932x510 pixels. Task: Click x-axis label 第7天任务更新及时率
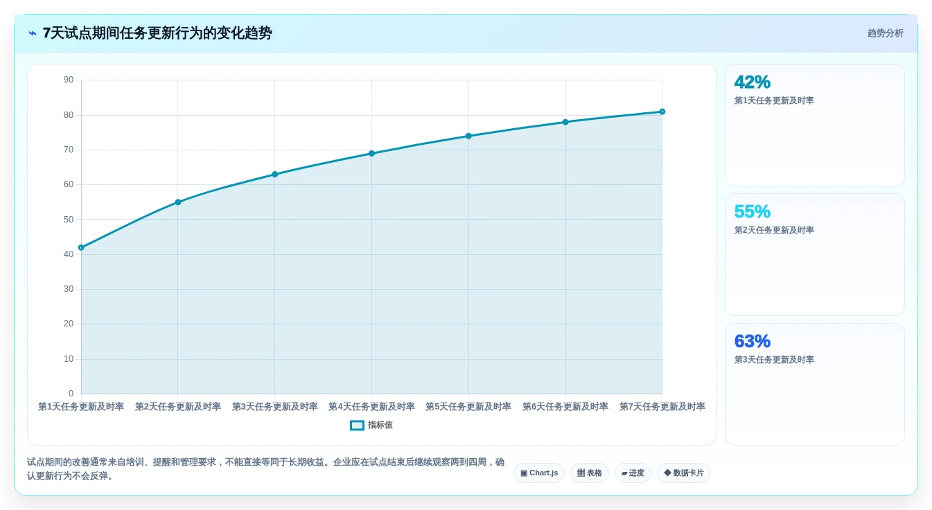coord(662,407)
